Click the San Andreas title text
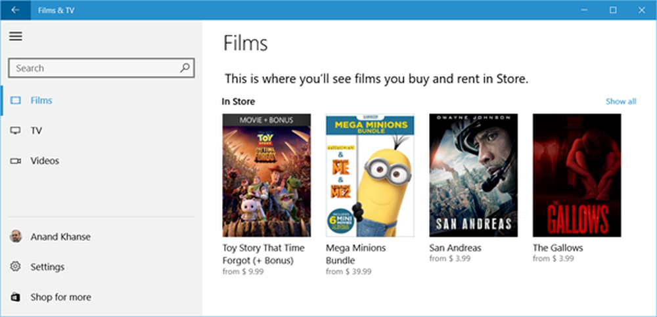Image resolution: width=657 pixels, height=317 pixels. pos(455,248)
